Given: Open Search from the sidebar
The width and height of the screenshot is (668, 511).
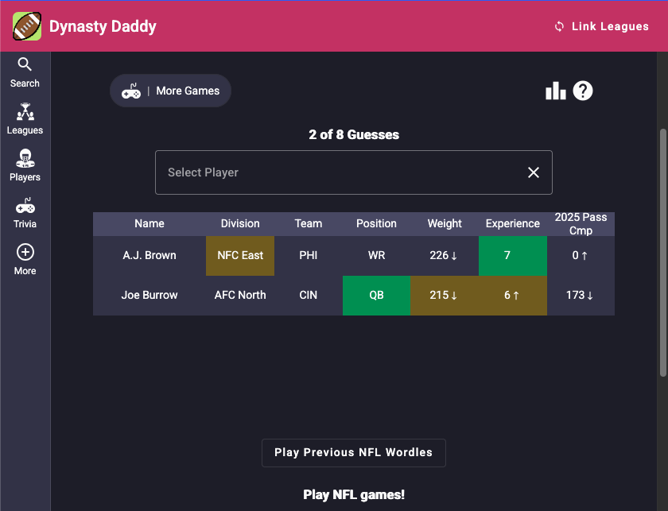Looking at the screenshot, I should click(x=25, y=72).
